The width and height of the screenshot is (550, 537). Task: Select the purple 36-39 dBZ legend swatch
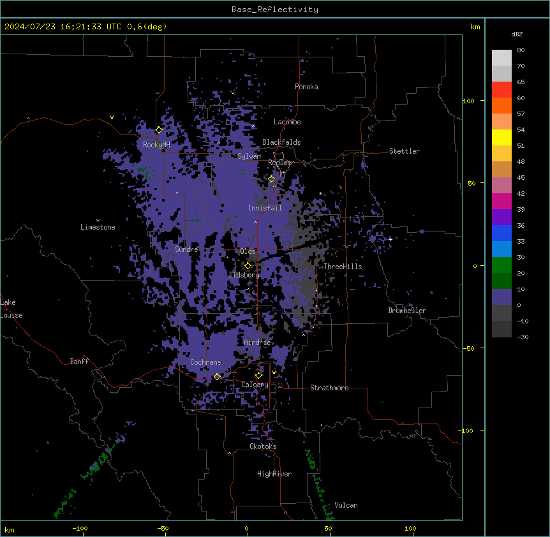(x=502, y=217)
